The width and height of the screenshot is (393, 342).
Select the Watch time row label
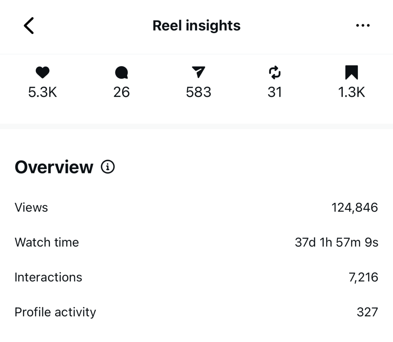tap(47, 242)
